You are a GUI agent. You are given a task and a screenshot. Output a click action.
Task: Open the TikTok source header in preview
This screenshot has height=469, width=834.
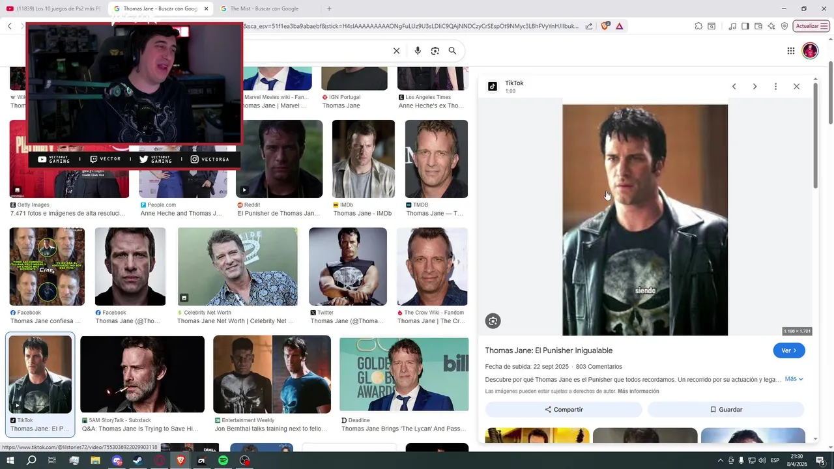pyautogui.click(x=514, y=83)
